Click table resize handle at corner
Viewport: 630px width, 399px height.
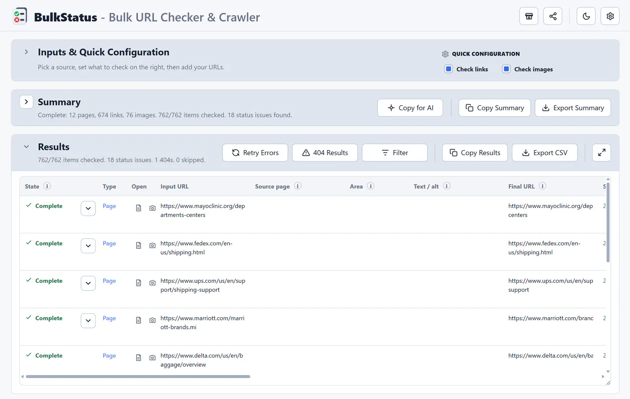(608, 383)
